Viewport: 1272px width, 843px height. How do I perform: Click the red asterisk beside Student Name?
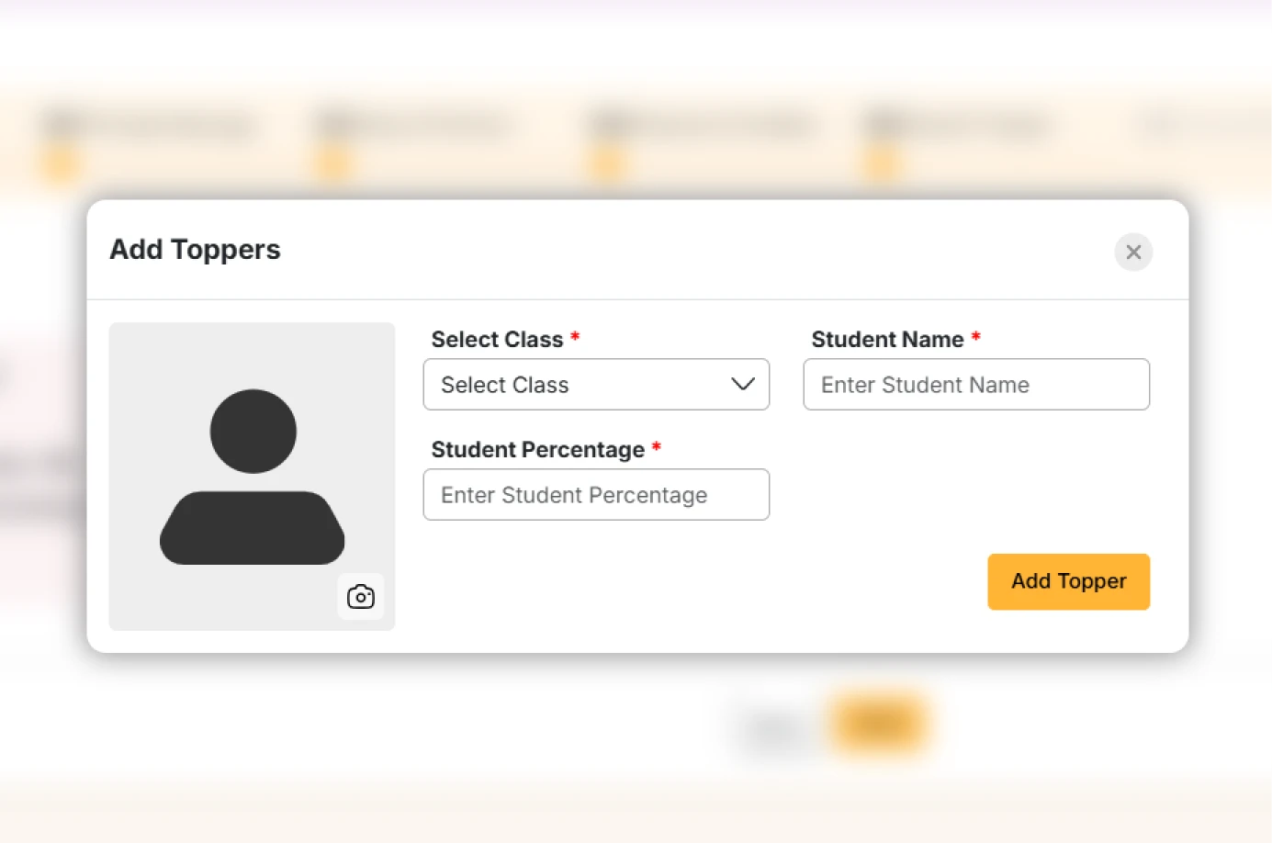(976, 337)
